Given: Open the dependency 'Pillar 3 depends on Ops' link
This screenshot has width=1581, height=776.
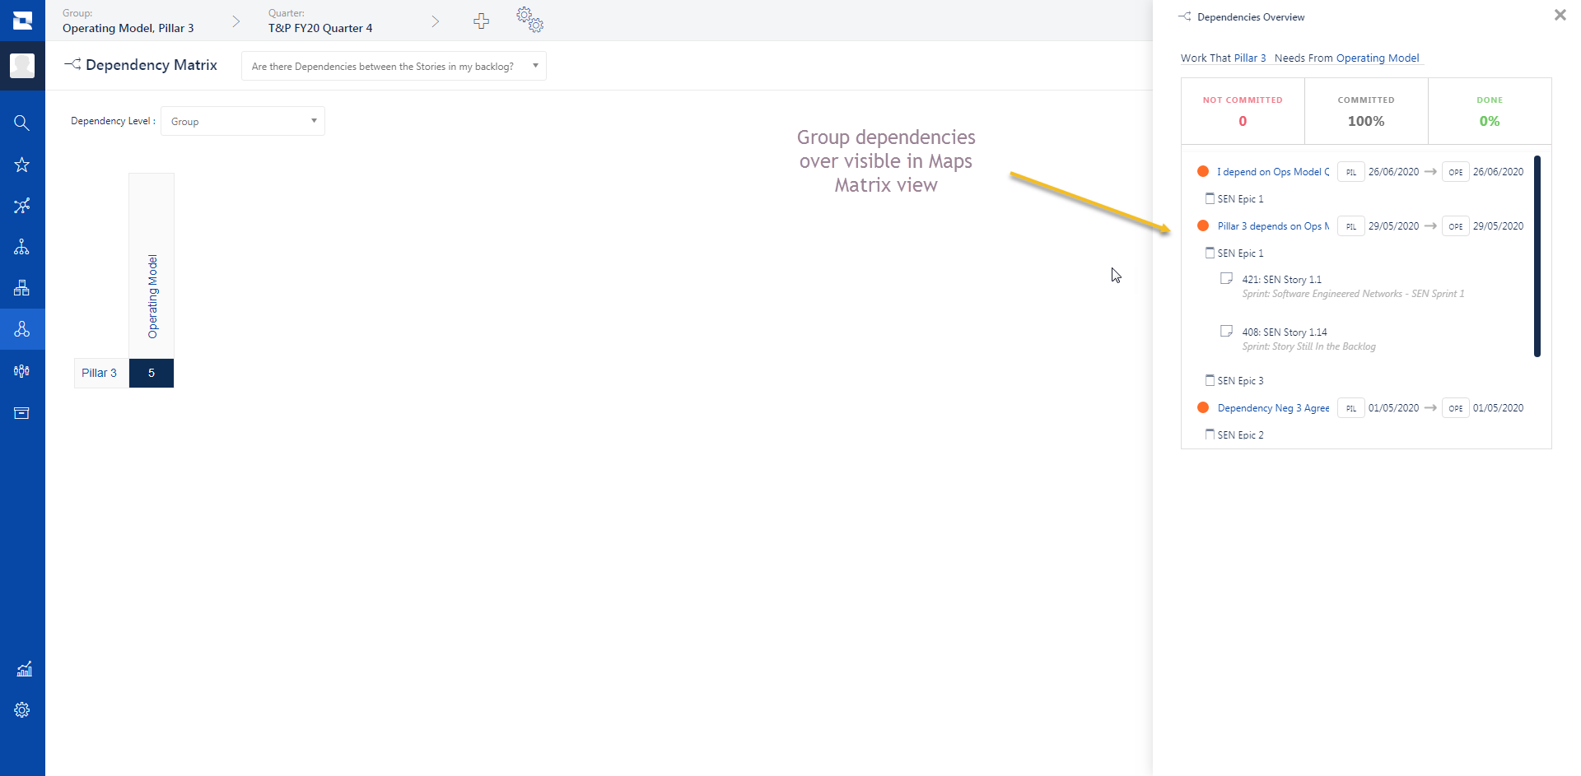Looking at the screenshot, I should pos(1273,225).
